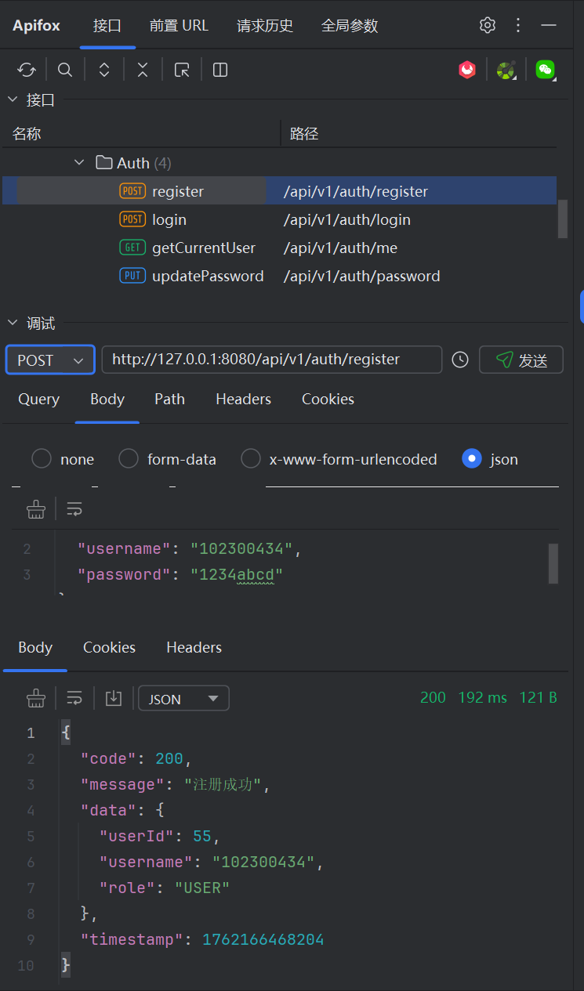Viewport: 584px width, 991px height.
Task: Click the POST badge next to login
Action: [x=132, y=219]
